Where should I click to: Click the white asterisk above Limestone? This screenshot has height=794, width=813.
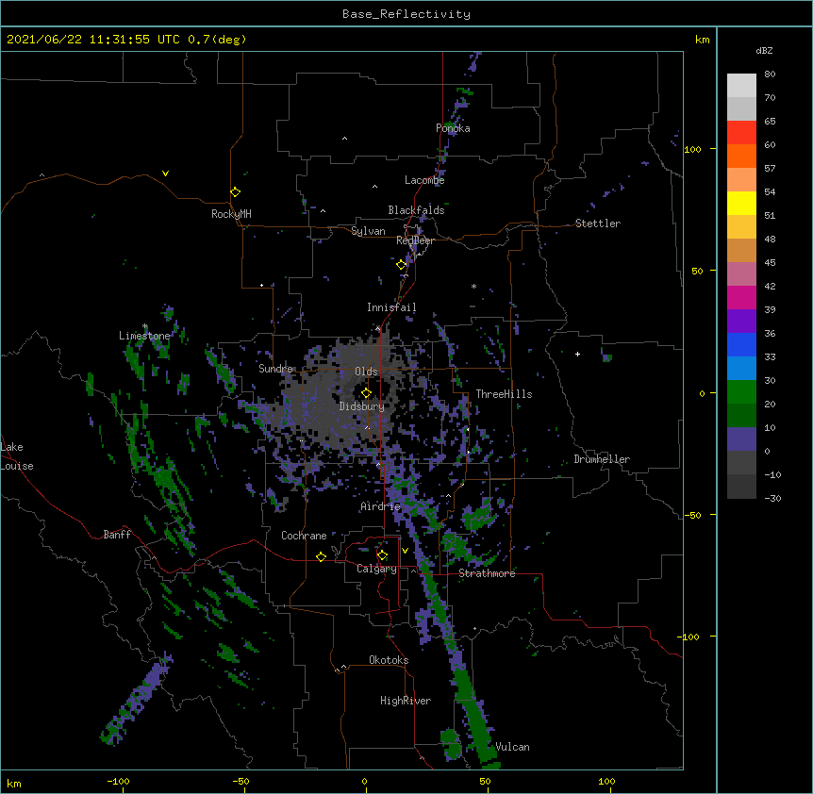pyautogui.click(x=145, y=326)
